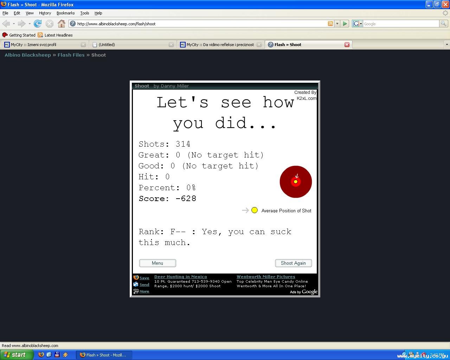Open the Google search engine dropdown

(x=358, y=24)
